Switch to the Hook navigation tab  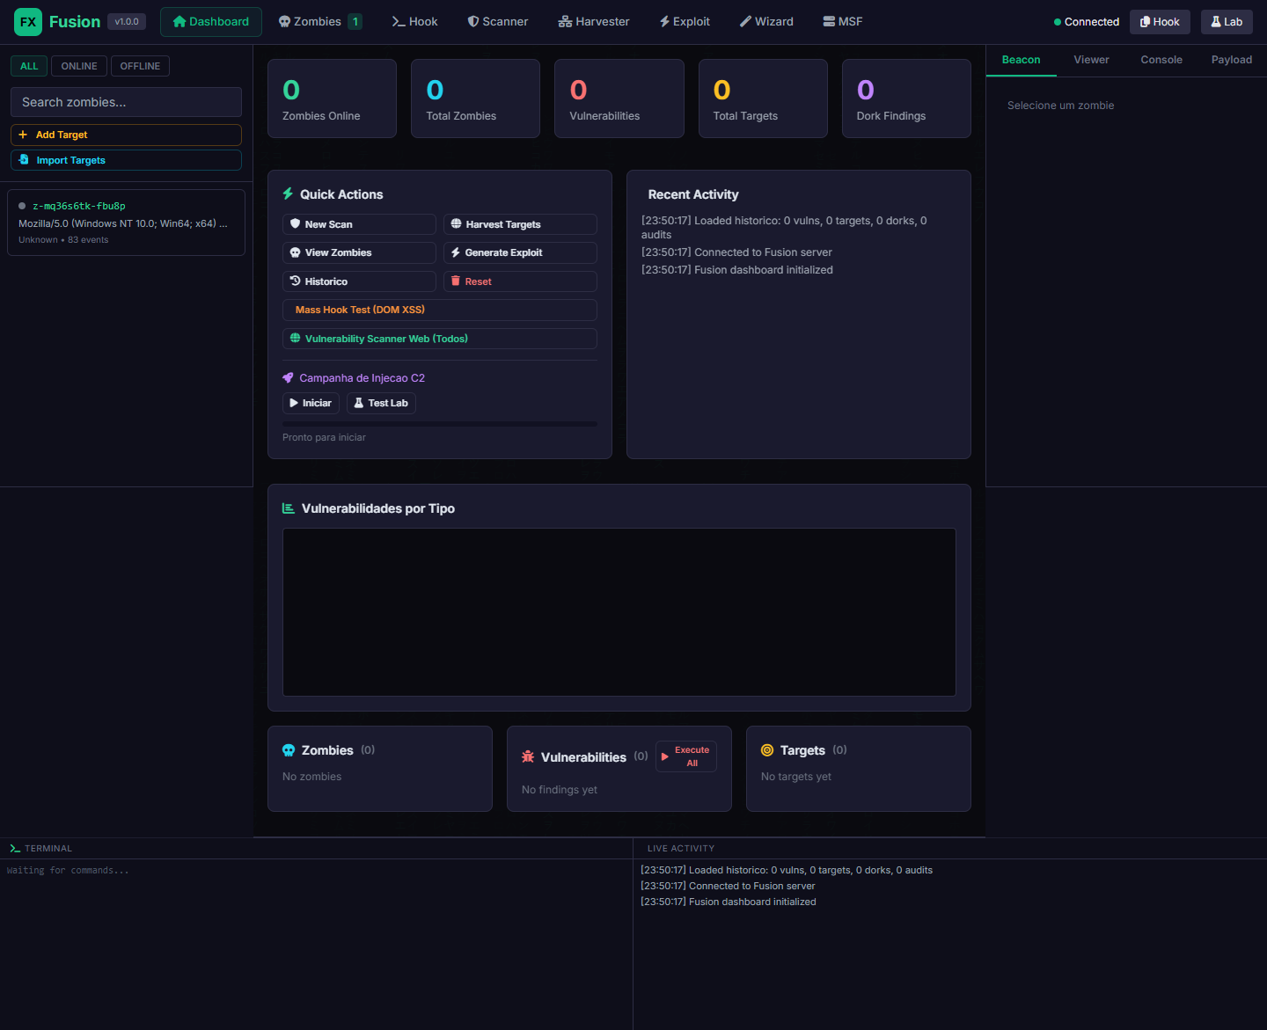(x=414, y=22)
